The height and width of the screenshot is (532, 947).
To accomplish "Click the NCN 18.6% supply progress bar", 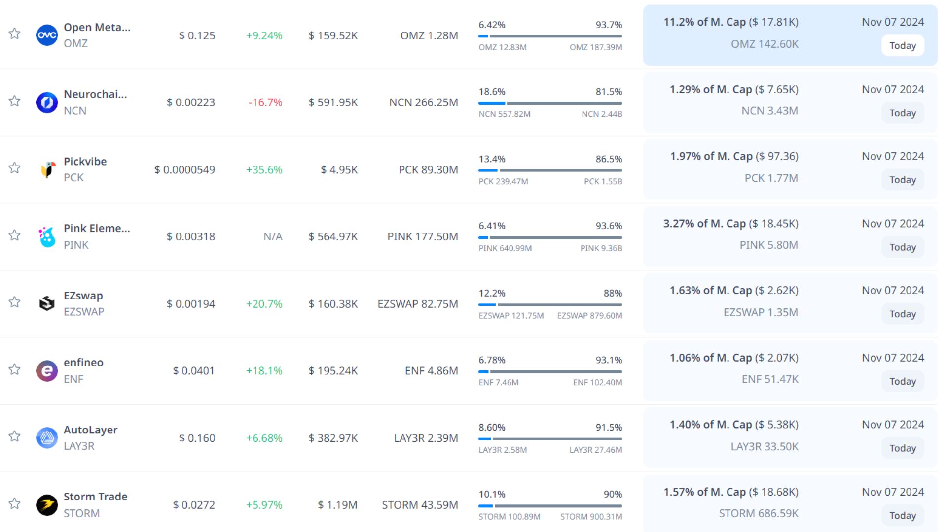I will coord(550,103).
